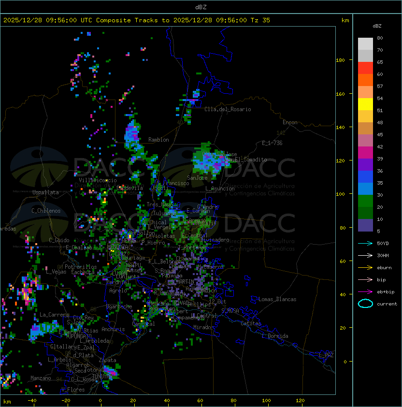Select the light gray 70-80 dBZ swatch

(365, 44)
